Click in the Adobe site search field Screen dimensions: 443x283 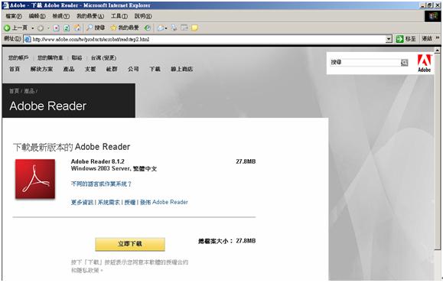[x=365, y=63]
